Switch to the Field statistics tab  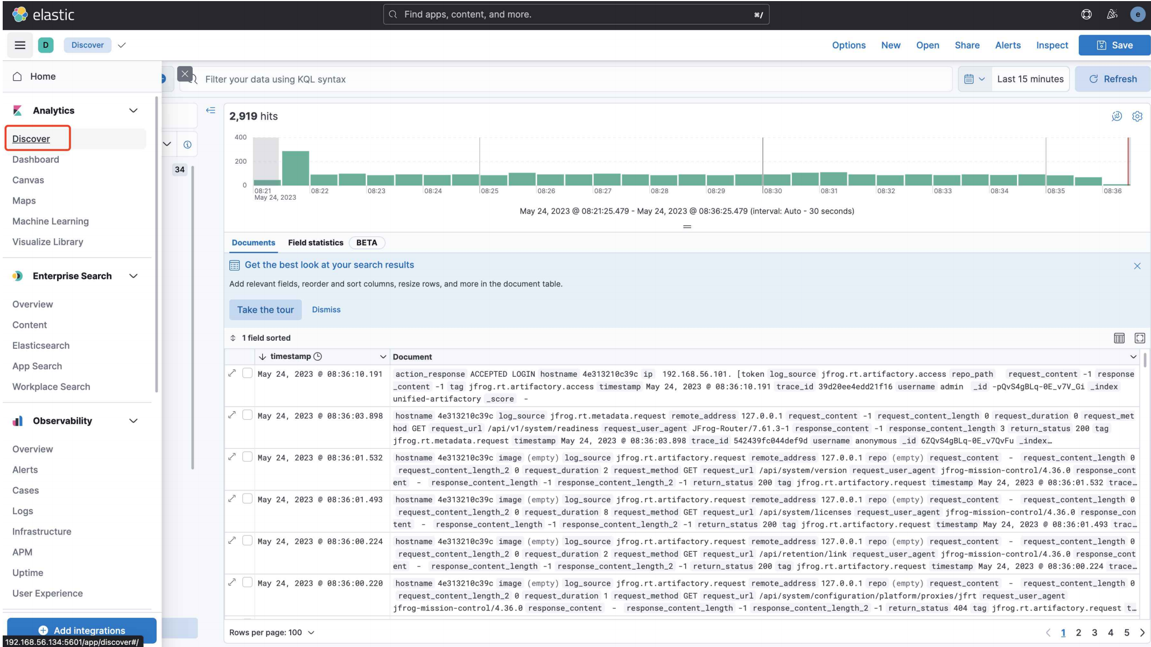(x=315, y=243)
